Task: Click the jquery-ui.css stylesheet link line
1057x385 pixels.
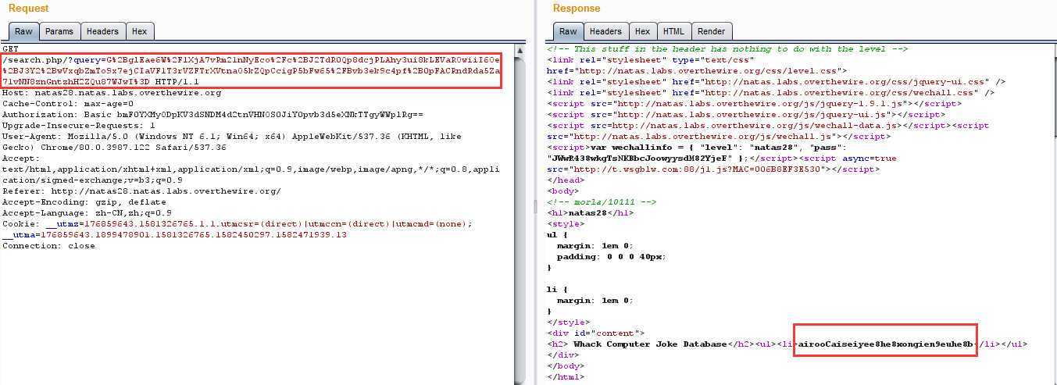Action: (x=776, y=81)
